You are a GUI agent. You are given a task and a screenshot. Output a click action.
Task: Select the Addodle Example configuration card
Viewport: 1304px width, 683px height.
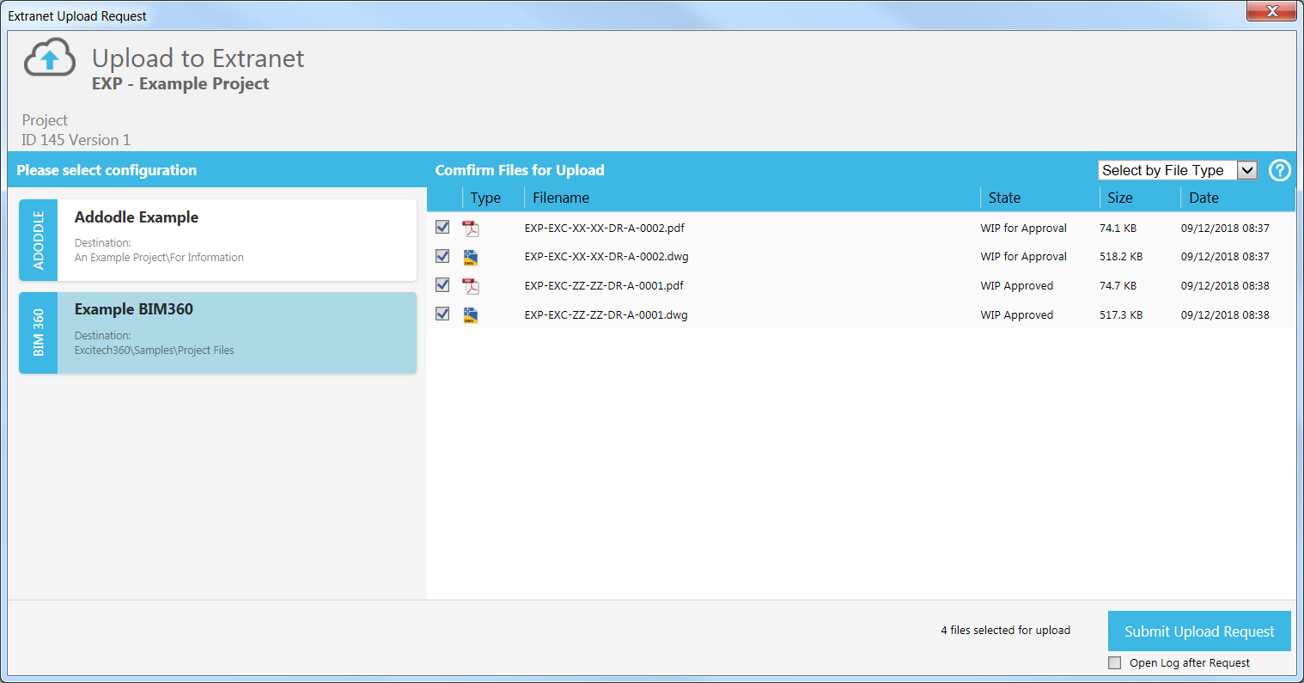tap(236, 240)
